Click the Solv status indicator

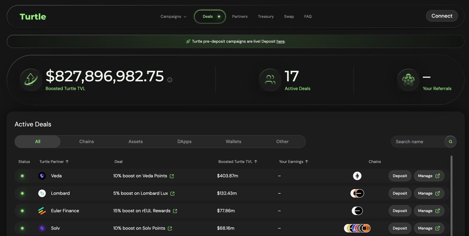click(22, 228)
